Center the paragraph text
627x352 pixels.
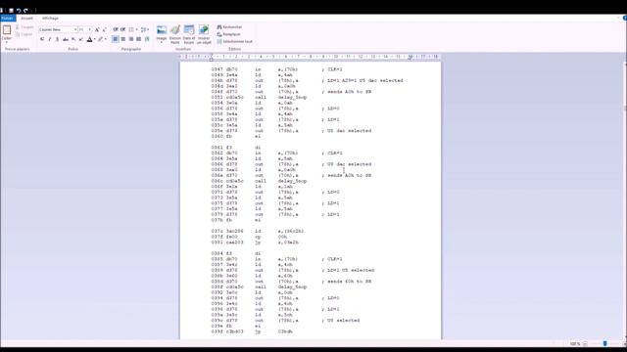tap(123, 39)
